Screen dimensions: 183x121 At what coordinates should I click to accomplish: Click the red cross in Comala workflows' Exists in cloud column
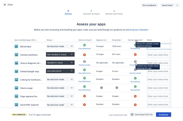point(84,55)
